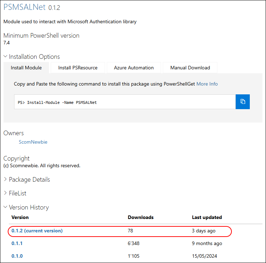Click the Minimum PowerShell version heading
Screen dimensions: 266x263
coord(41,36)
